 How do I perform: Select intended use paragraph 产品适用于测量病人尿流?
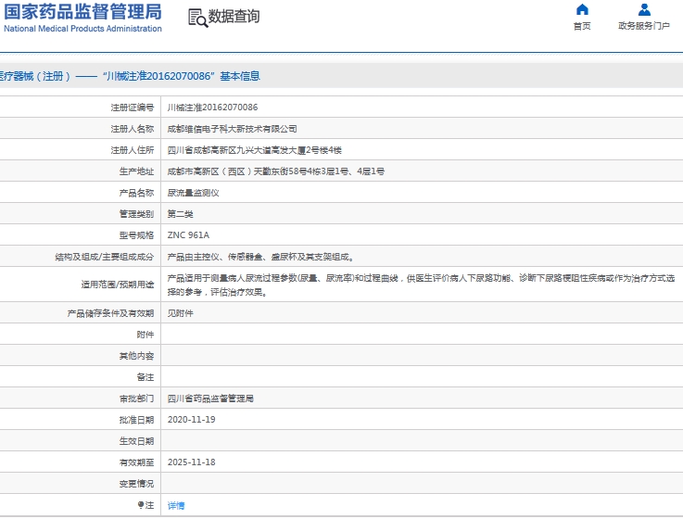(422, 285)
